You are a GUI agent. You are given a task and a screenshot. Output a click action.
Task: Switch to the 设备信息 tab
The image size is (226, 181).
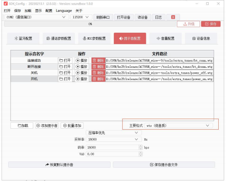coord(201,39)
